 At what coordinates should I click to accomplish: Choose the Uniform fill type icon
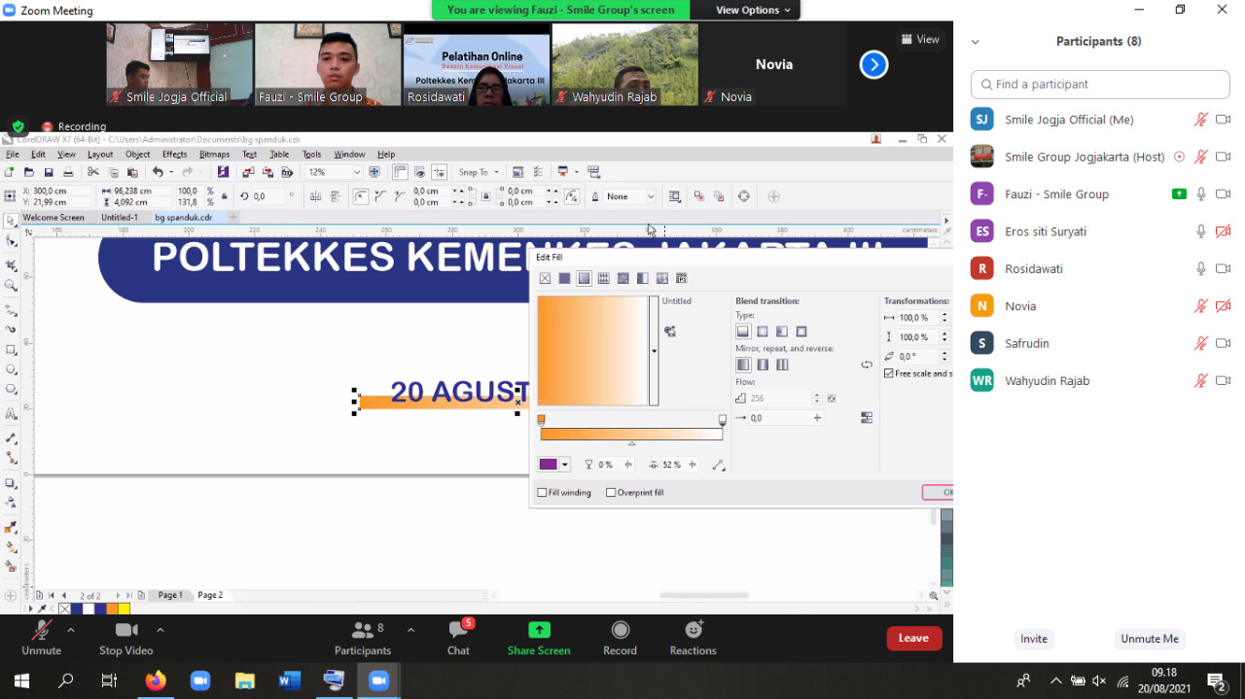click(564, 279)
